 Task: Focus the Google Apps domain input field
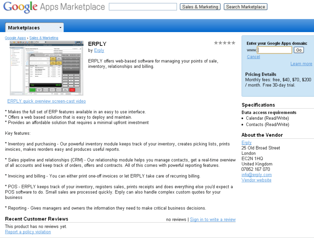pyautogui.click(x=275, y=50)
